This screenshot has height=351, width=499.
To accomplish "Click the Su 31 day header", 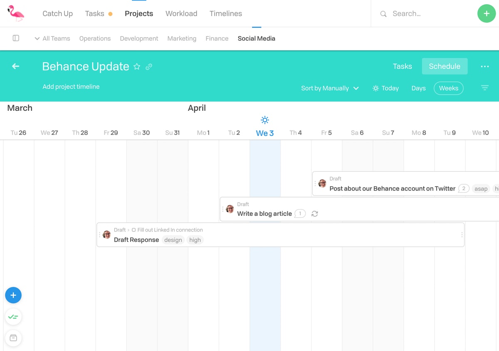I will (172, 133).
